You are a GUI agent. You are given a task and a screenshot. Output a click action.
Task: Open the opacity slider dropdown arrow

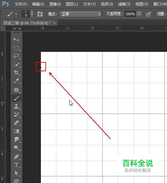tap(139, 14)
